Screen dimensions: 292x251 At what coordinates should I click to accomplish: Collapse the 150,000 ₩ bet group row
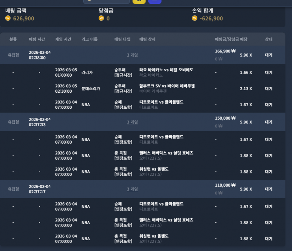click(x=143, y=122)
